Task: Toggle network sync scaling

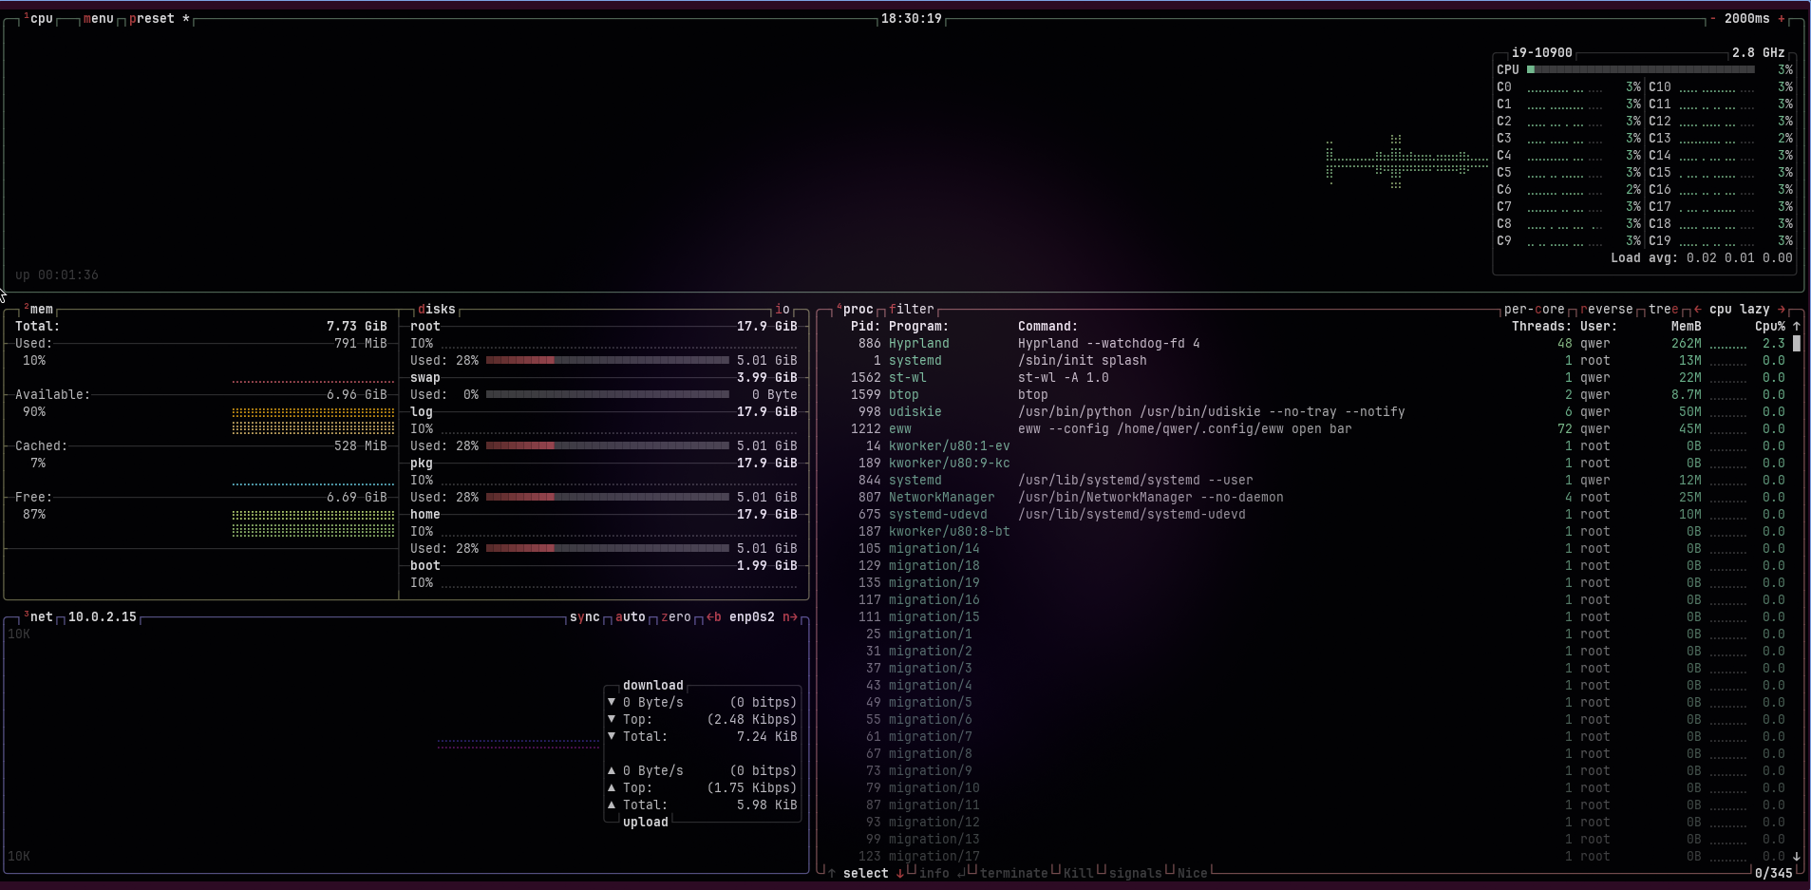Action: coord(584,617)
